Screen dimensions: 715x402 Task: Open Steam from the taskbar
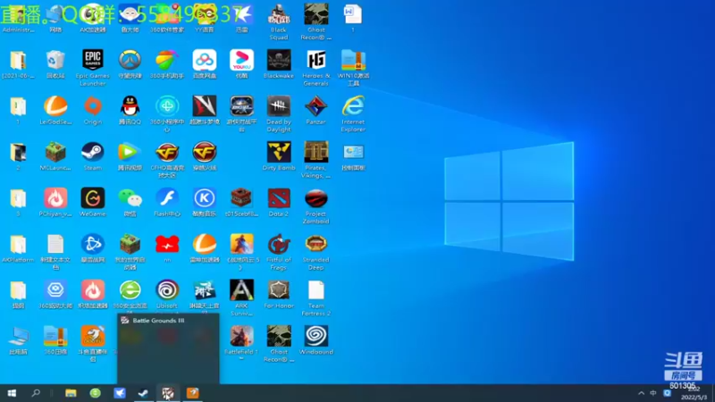143,393
